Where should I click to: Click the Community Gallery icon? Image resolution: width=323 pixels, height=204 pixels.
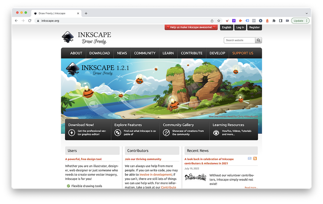(x=166, y=133)
